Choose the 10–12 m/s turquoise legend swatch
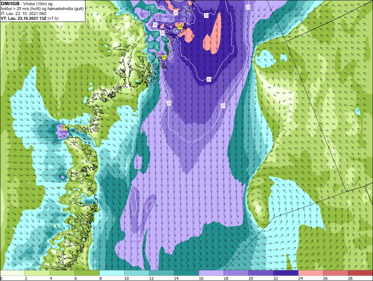Viewport: 373px width, 281px height. (137, 273)
